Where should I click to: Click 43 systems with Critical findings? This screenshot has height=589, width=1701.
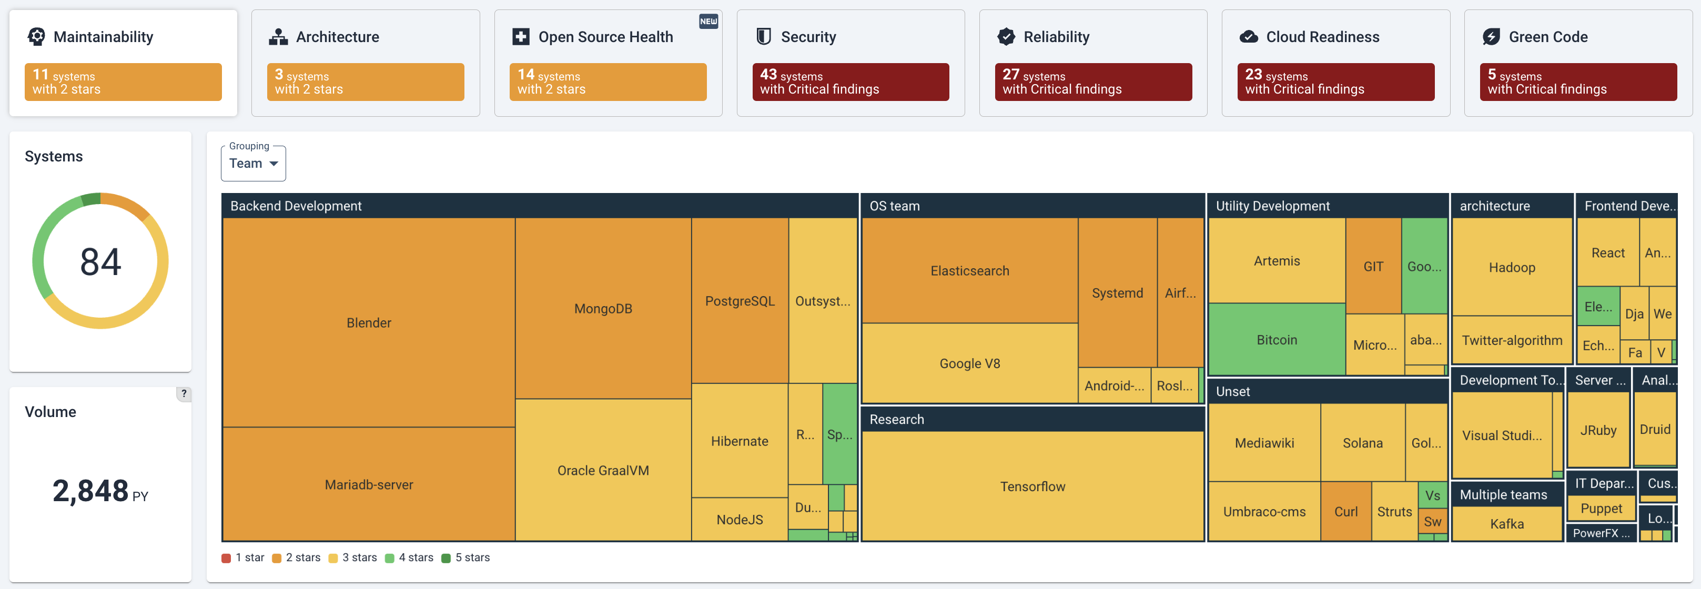tap(850, 82)
